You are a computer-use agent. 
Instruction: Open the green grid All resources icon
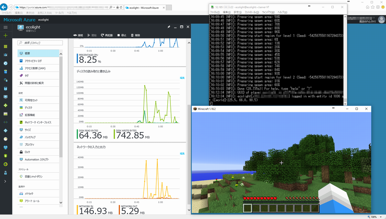click(5, 46)
